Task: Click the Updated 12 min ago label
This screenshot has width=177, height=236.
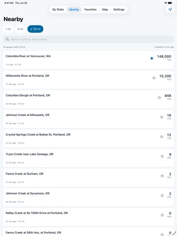Action: point(164,47)
